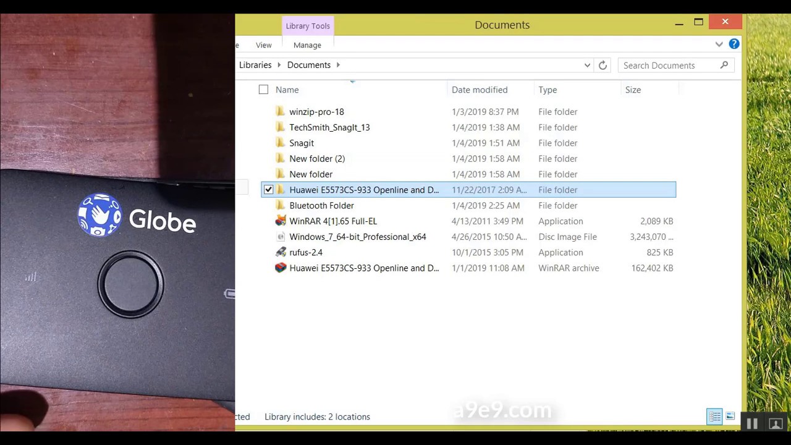Open the winzip-pro-18 folder icon

[x=281, y=112]
